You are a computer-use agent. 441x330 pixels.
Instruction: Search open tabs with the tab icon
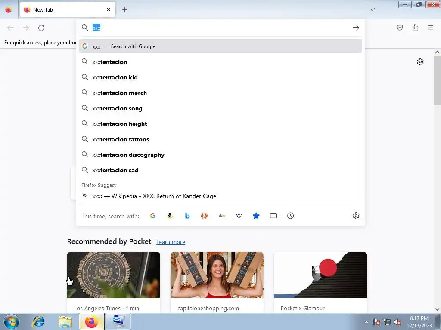click(x=273, y=216)
